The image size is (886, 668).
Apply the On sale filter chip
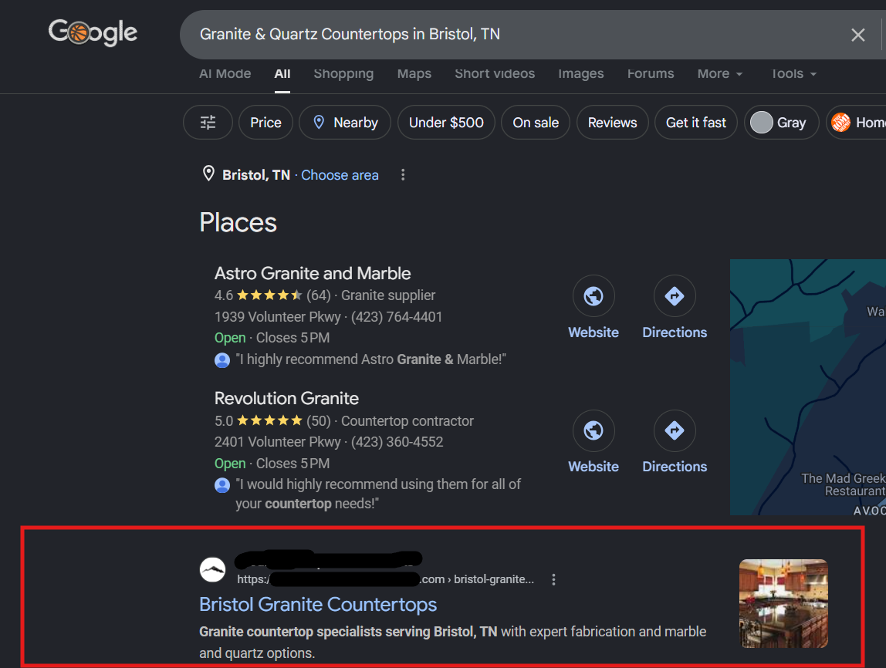pos(536,123)
